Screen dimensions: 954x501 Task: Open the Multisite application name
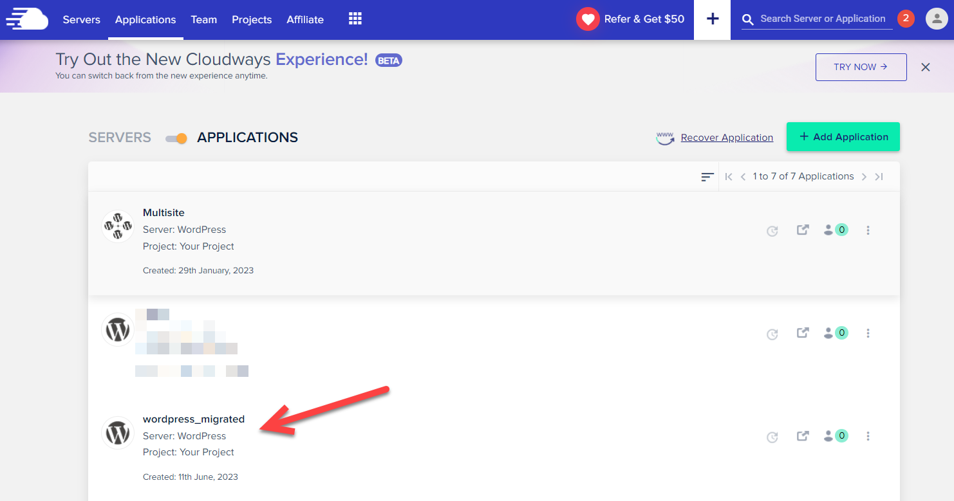(x=164, y=213)
